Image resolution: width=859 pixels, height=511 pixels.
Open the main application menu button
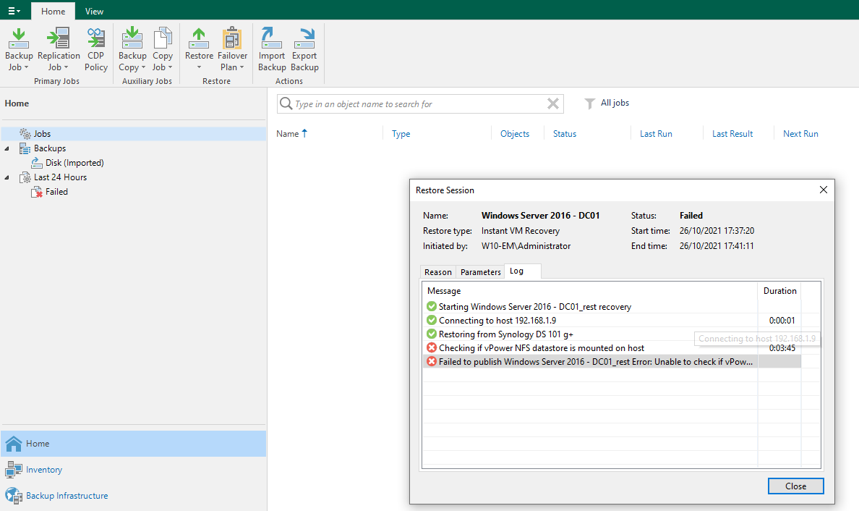pos(14,11)
